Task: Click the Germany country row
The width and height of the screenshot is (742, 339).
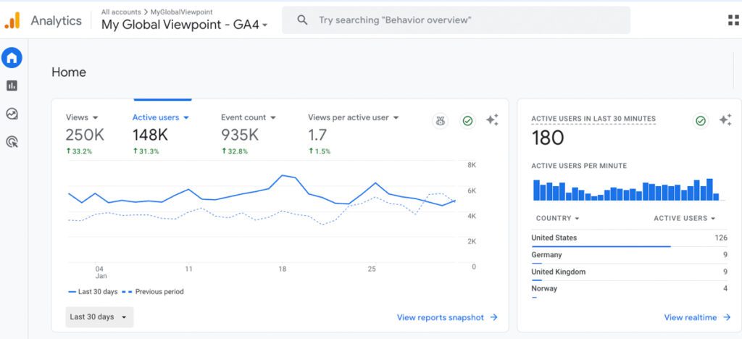Action: (630, 255)
